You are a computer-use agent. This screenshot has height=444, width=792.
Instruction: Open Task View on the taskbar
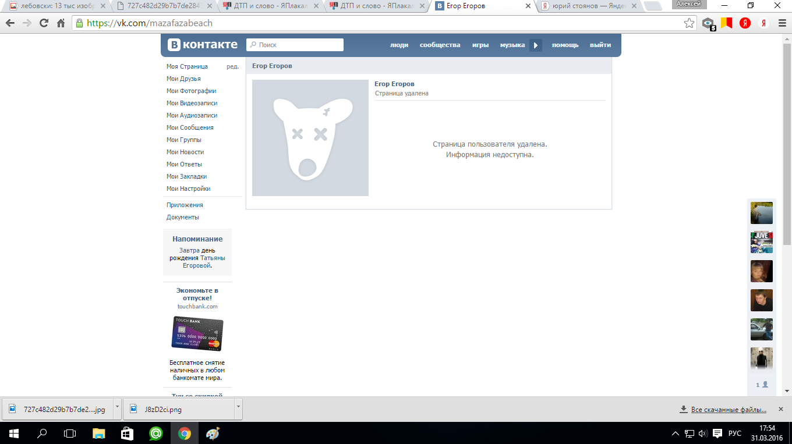click(70, 433)
